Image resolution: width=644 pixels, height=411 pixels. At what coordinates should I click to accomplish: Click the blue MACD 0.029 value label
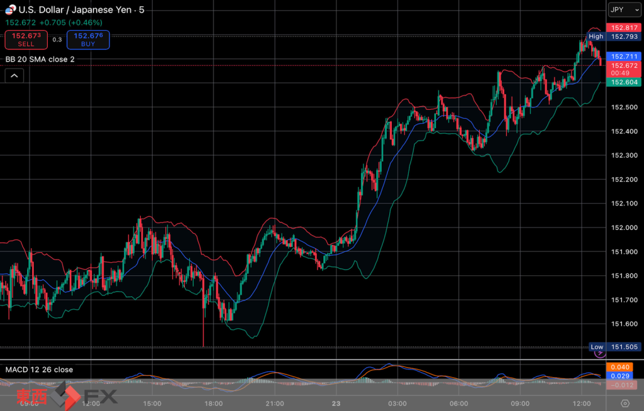619,376
